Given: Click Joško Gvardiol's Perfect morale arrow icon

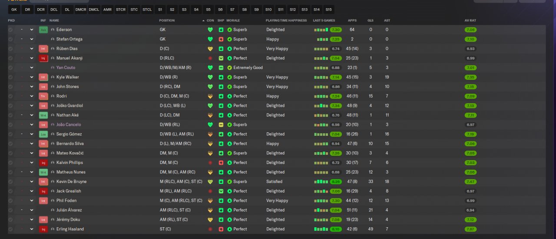Looking at the screenshot, I should 230,106.
